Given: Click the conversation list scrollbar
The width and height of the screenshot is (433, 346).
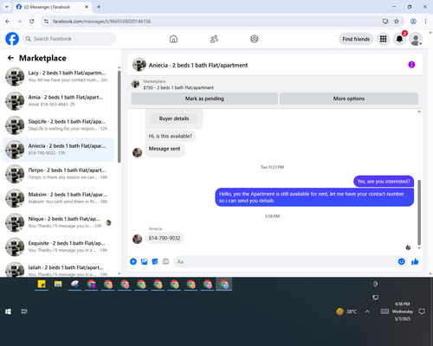Looking at the screenshot, I should 120,117.
